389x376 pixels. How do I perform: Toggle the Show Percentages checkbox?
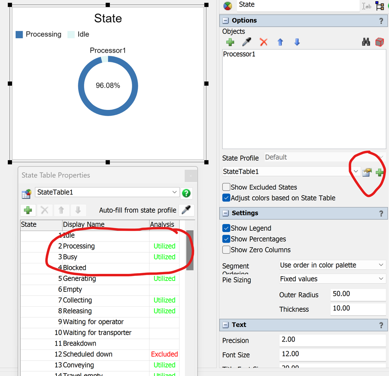(226, 239)
